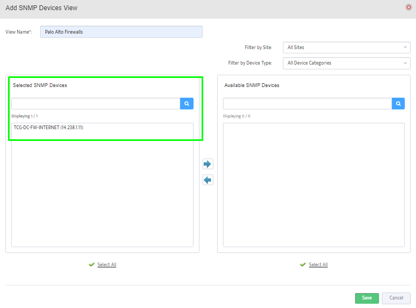416x308 pixels.
Task: Click Select All under the Available devices list
Action: coord(318,265)
